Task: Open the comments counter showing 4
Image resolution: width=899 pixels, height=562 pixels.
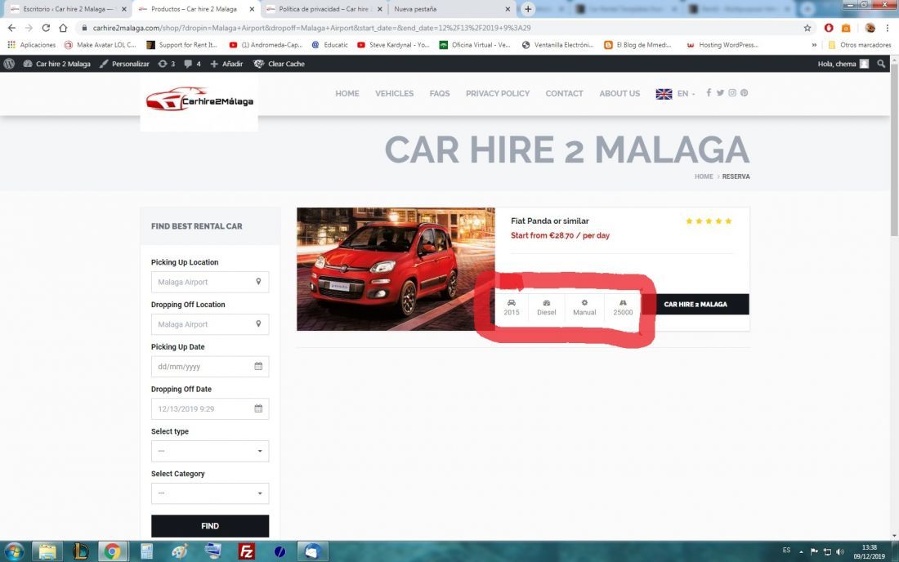Action: click(193, 64)
